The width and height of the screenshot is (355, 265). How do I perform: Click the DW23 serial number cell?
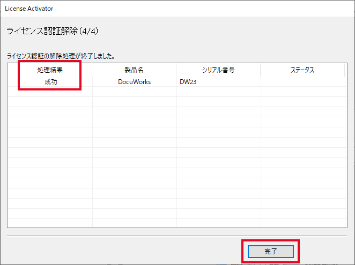tap(218, 82)
